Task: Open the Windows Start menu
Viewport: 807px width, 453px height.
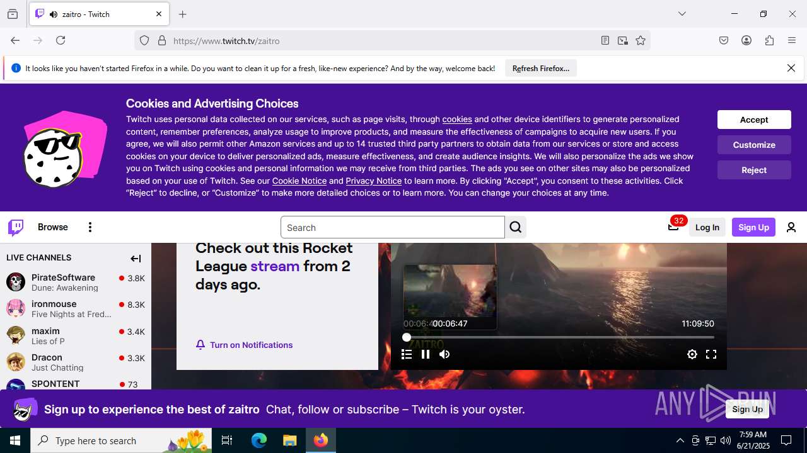Action: (x=15, y=440)
